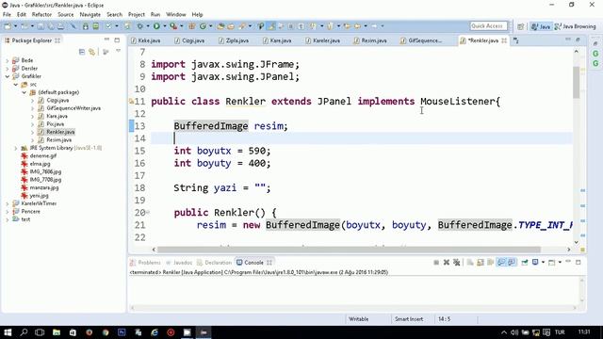
Task: Expand the KarelerVeTimer project node
Action: [8, 203]
